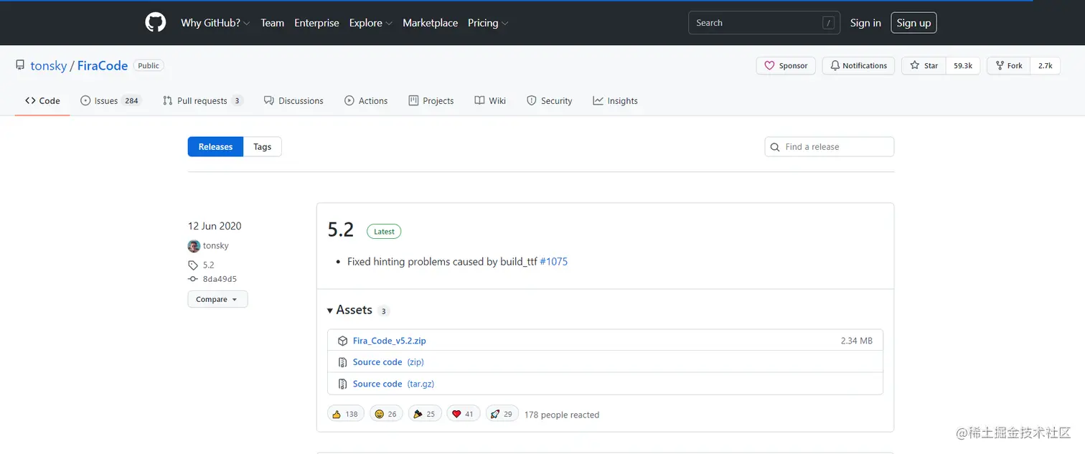The height and width of the screenshot is (454, 1085).
Task: Select the Releases toggle button
Action: [215, 146]
